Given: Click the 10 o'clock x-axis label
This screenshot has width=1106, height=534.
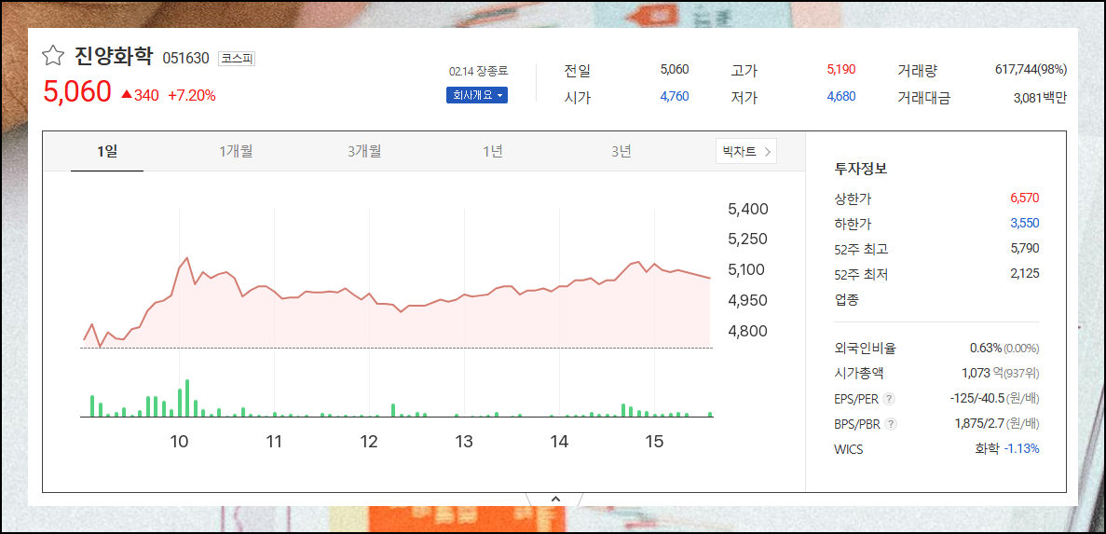Looking at the screenshot, I should [x=179, y=443].
